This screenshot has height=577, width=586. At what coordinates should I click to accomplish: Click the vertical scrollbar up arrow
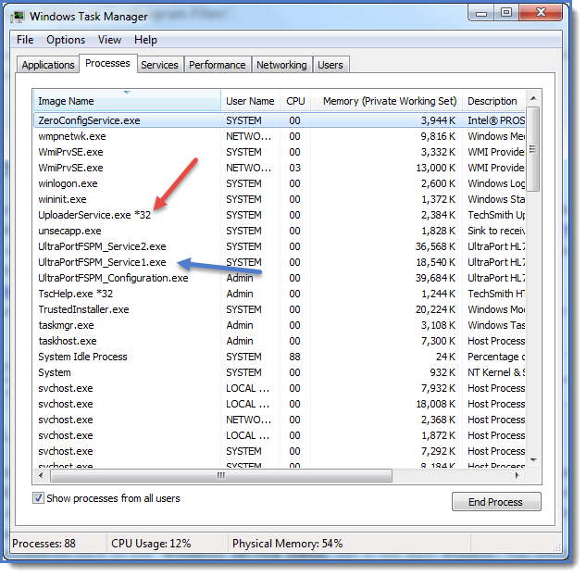[533, 99]
